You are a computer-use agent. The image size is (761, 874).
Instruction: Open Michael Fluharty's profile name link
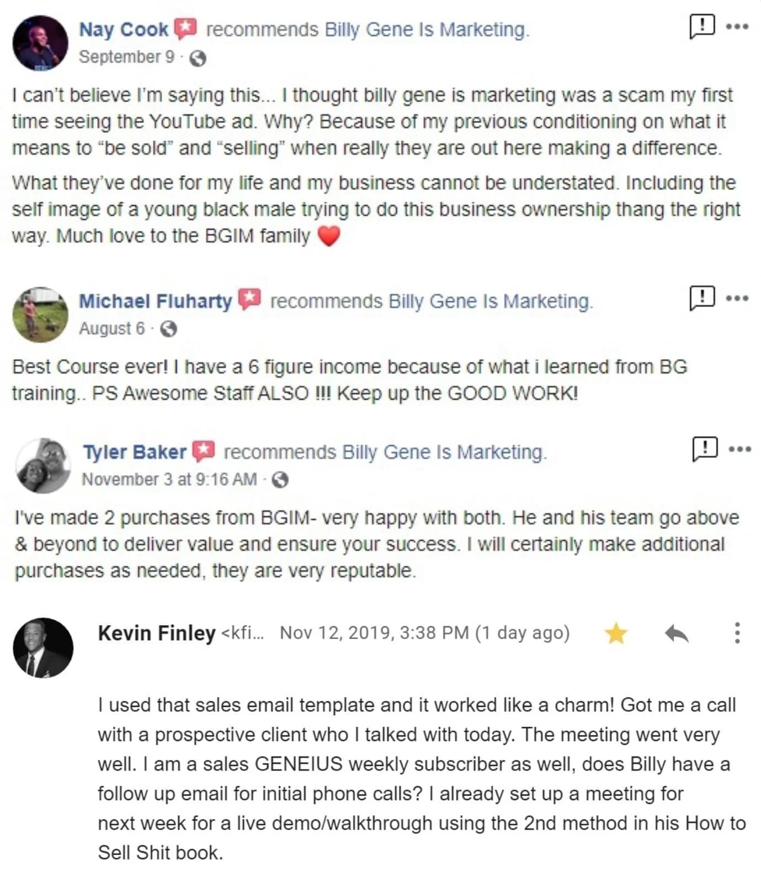155,301
